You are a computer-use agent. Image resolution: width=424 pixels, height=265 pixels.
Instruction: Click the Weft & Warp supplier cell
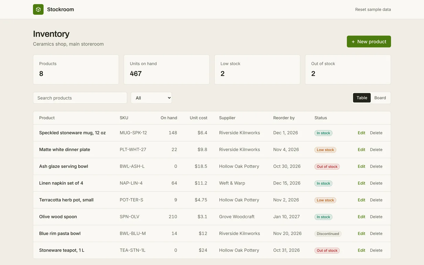click(x=232, y=183)
